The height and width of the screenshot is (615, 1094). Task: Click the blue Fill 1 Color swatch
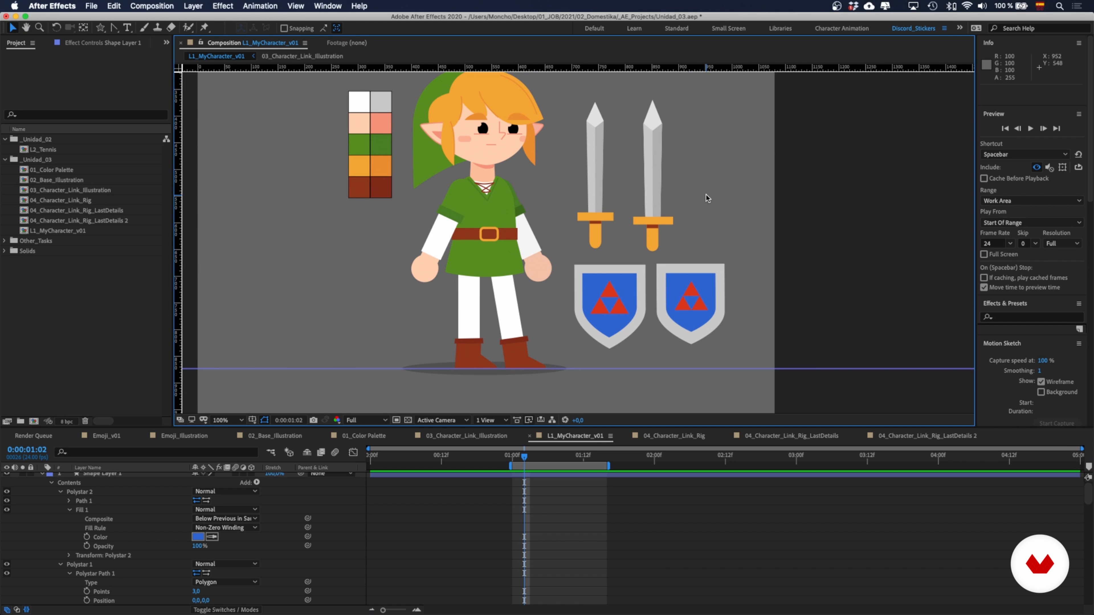[198, 537]
